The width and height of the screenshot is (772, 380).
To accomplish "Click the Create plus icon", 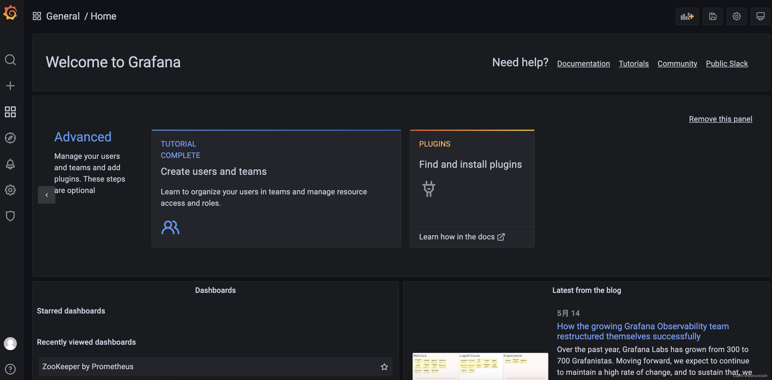I will [10, 85].
